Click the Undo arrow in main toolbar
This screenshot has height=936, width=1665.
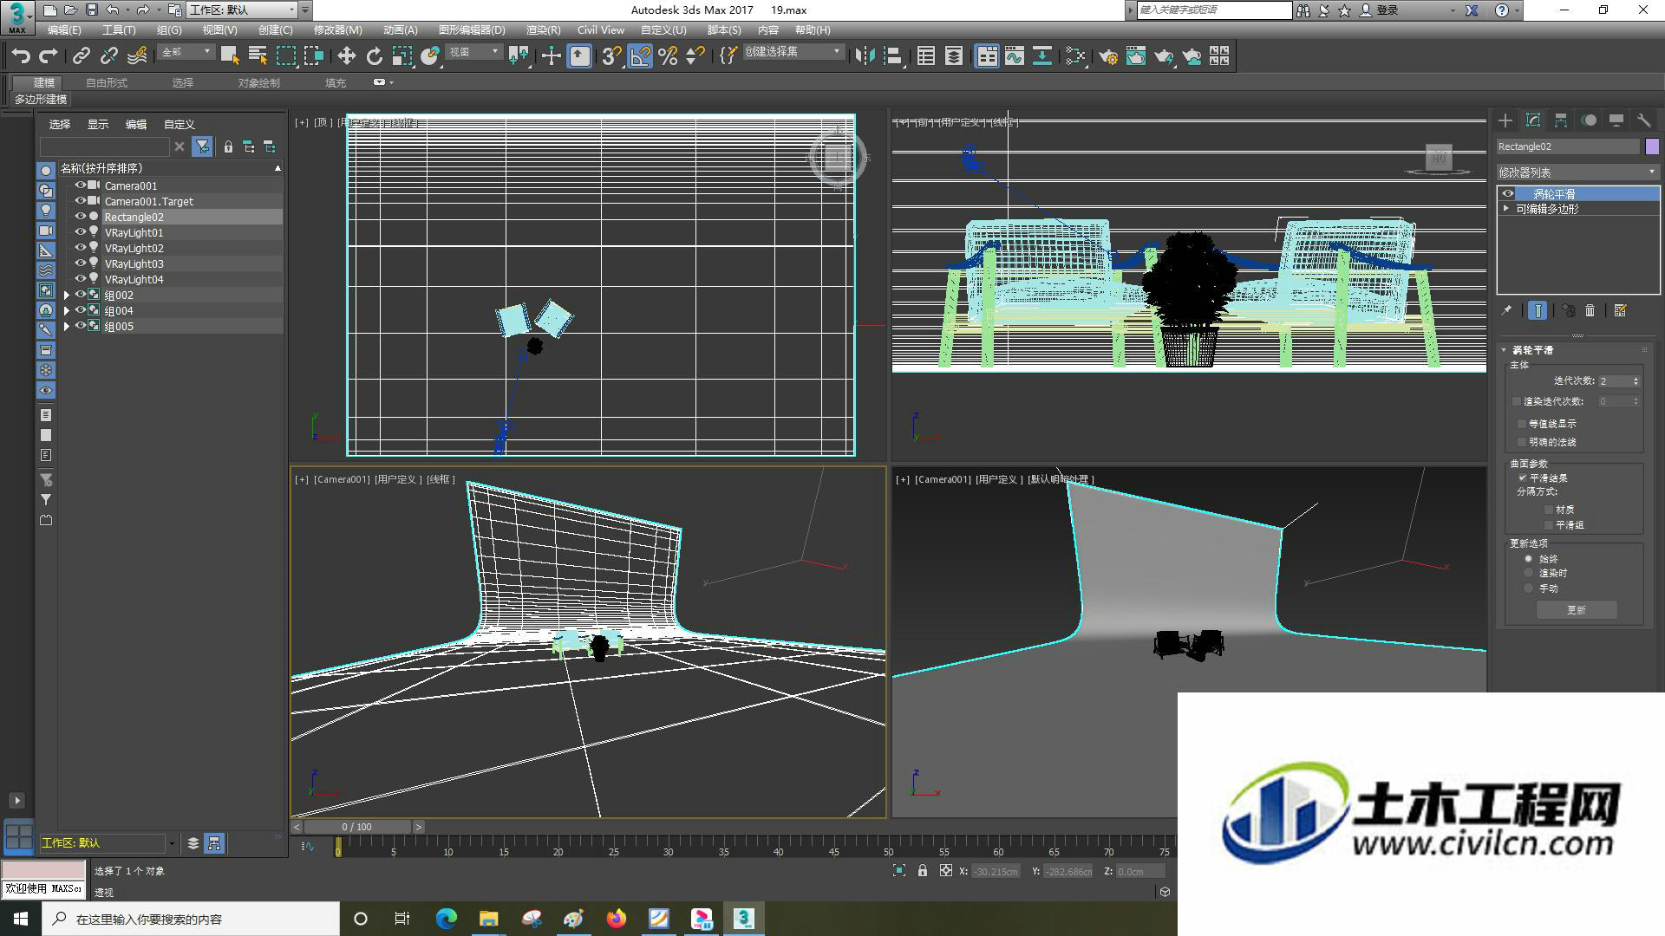(x=21, y=56)
